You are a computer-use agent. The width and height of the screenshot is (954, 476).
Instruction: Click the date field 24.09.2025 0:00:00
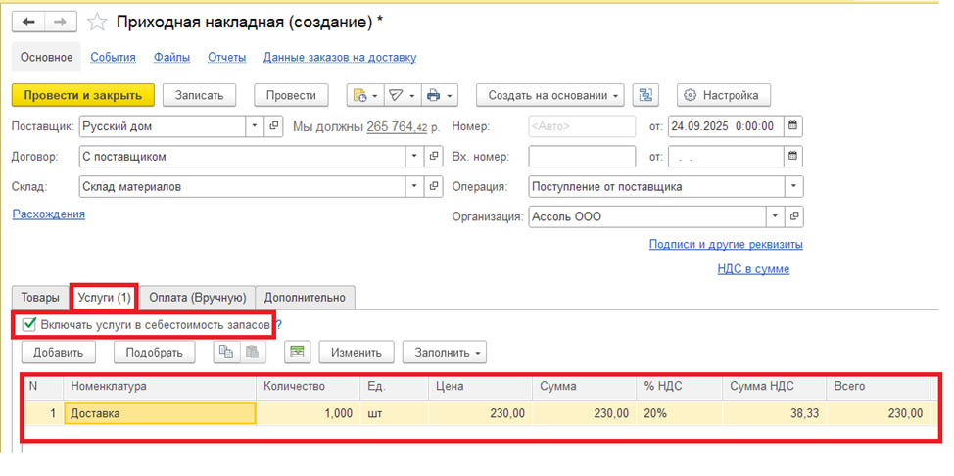[x=725, y=126]
